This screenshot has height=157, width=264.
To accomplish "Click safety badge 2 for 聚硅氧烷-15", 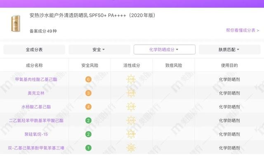I will (88, 134).
